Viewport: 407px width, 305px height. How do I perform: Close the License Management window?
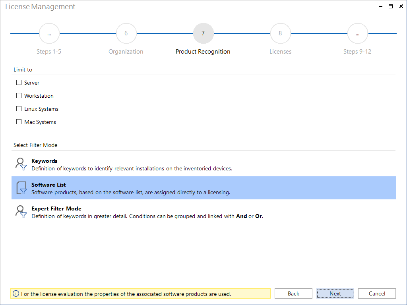pos(401,6)
